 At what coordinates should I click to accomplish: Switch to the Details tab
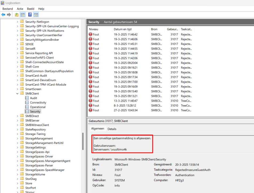(x=112, y=129)
